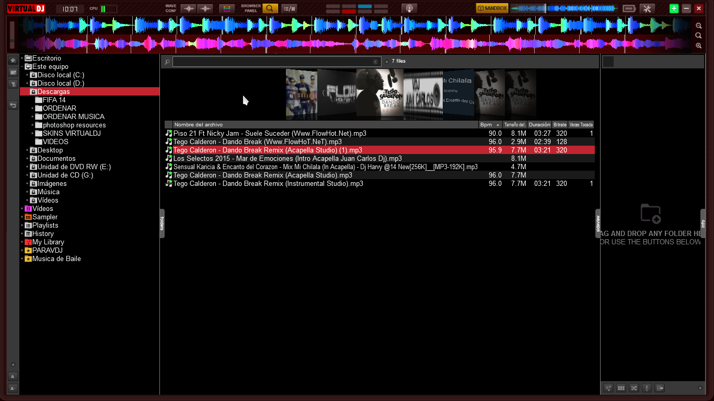Sort by Veces Tocada column header
Screen dimensions: 714x401
coord(581,125)
